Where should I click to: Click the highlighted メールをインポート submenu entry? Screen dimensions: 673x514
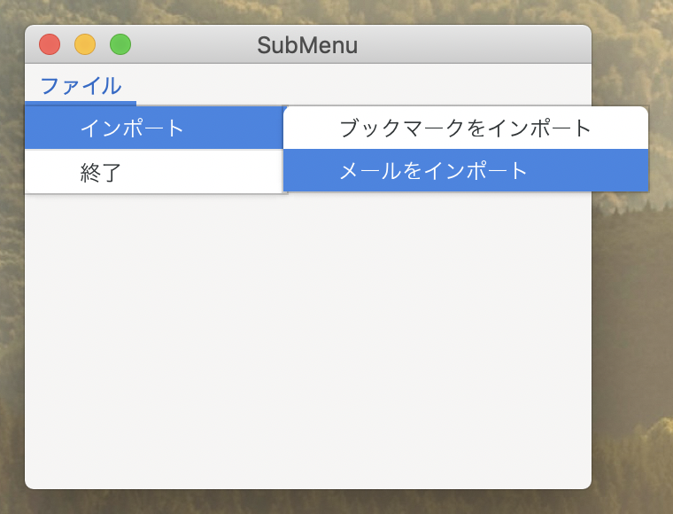pos(466,170)
